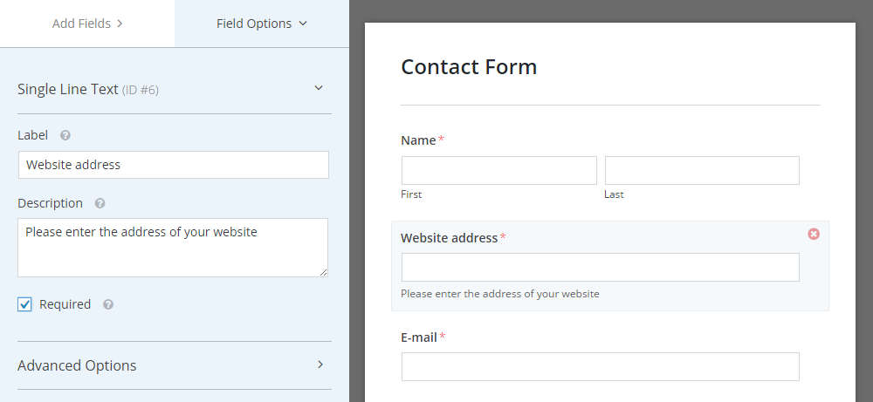The image size is (873, 402).
Task: Select the Field Options tab
Action: tap(262, 24)
